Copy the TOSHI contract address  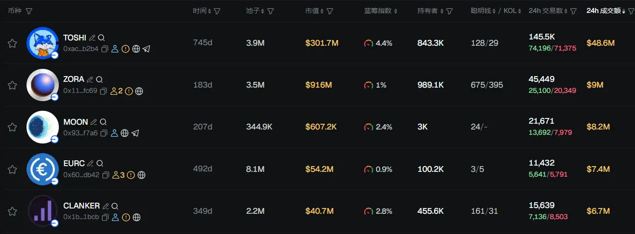104,49
